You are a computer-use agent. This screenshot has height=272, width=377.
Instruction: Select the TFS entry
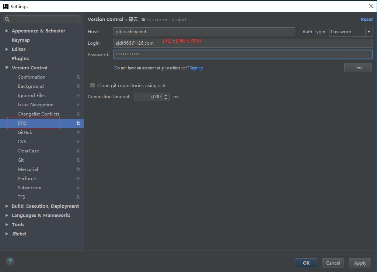[x=21, y=197]
